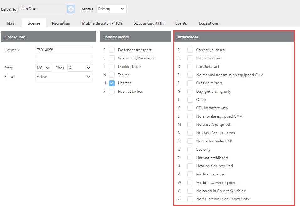300x206 pixels.
Task: Expand the license Status dropdown showing Active
Action: [64, 77]
